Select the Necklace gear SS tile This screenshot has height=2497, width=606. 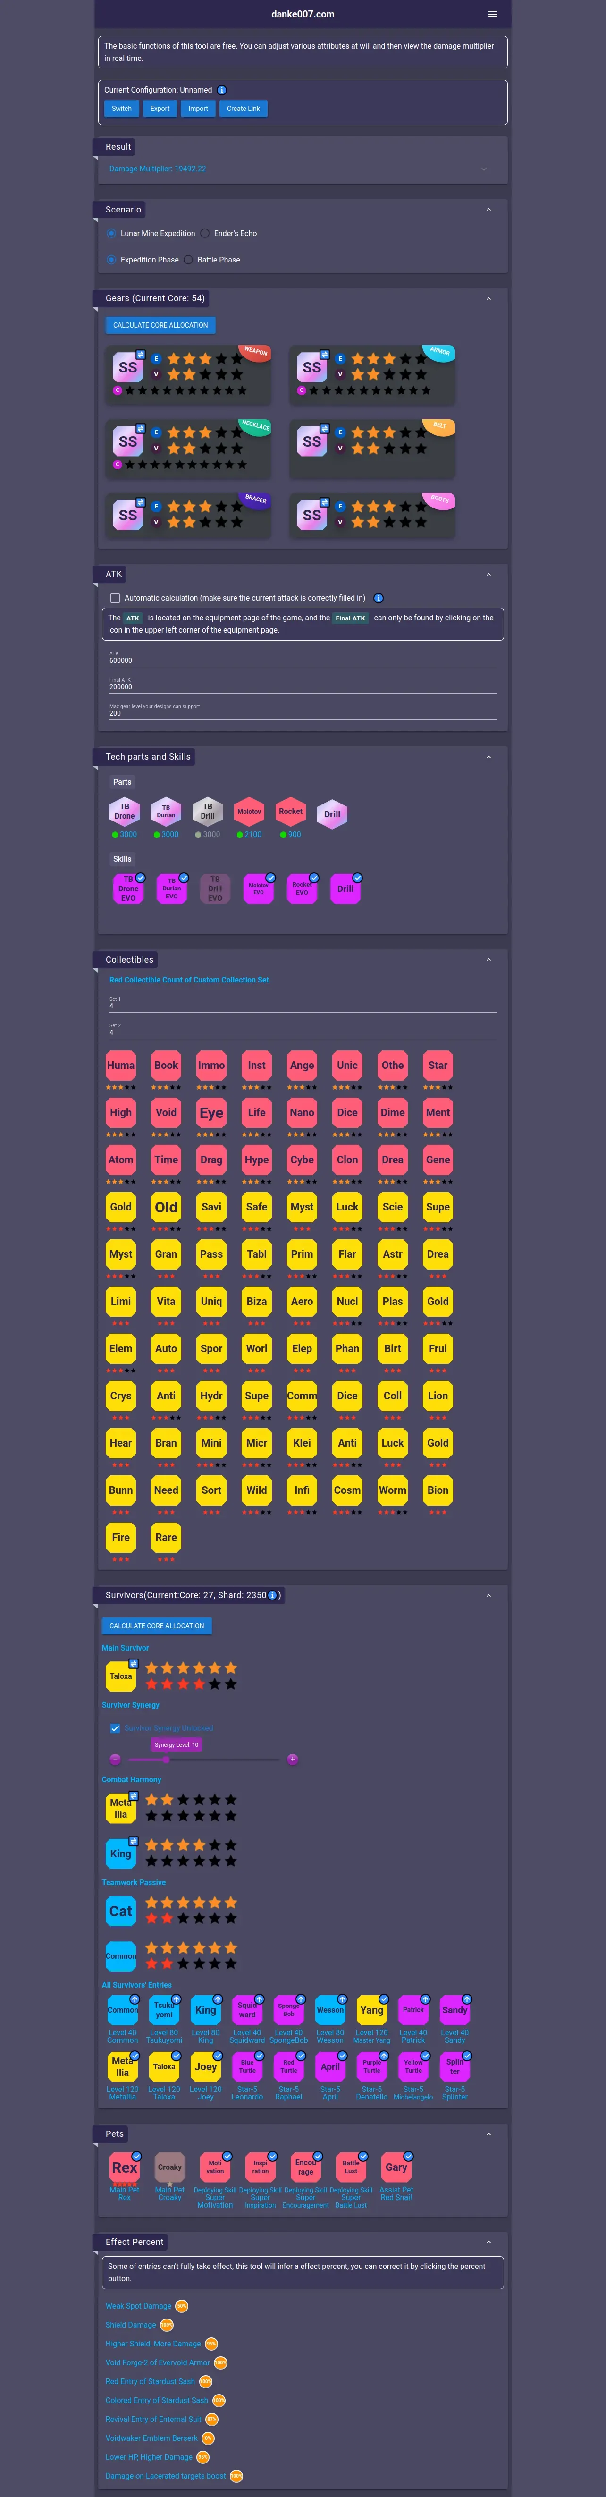click(128, 441)
